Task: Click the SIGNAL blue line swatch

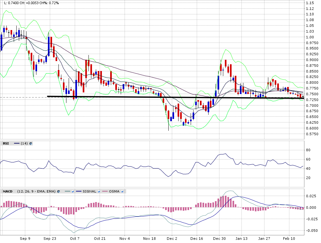Action: 78,192
